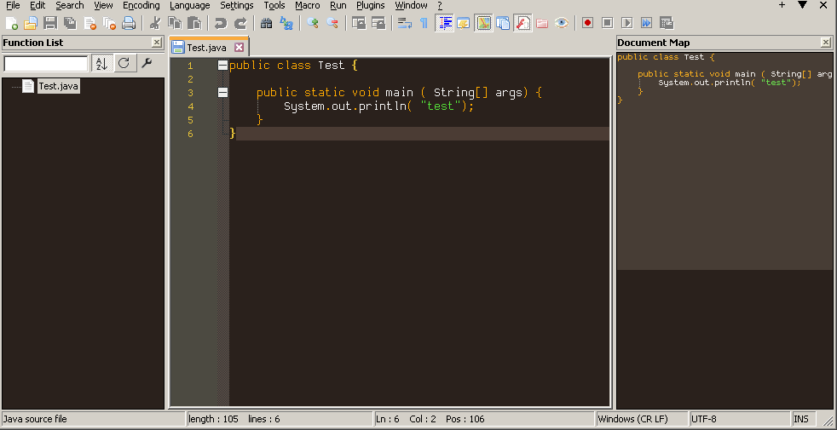Screen dimensions: 837x430
Task: Close the Document Map panel
Action: (x=825, y=43)
